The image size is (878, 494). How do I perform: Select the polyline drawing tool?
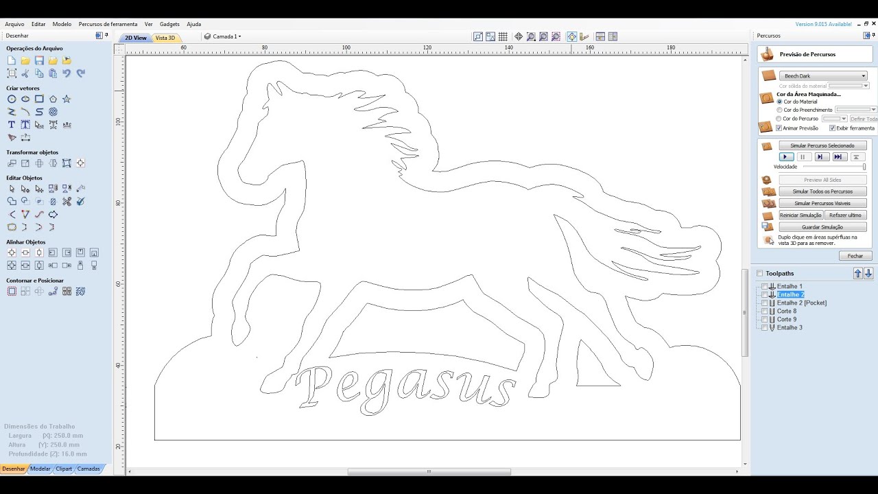coord(12,112)
